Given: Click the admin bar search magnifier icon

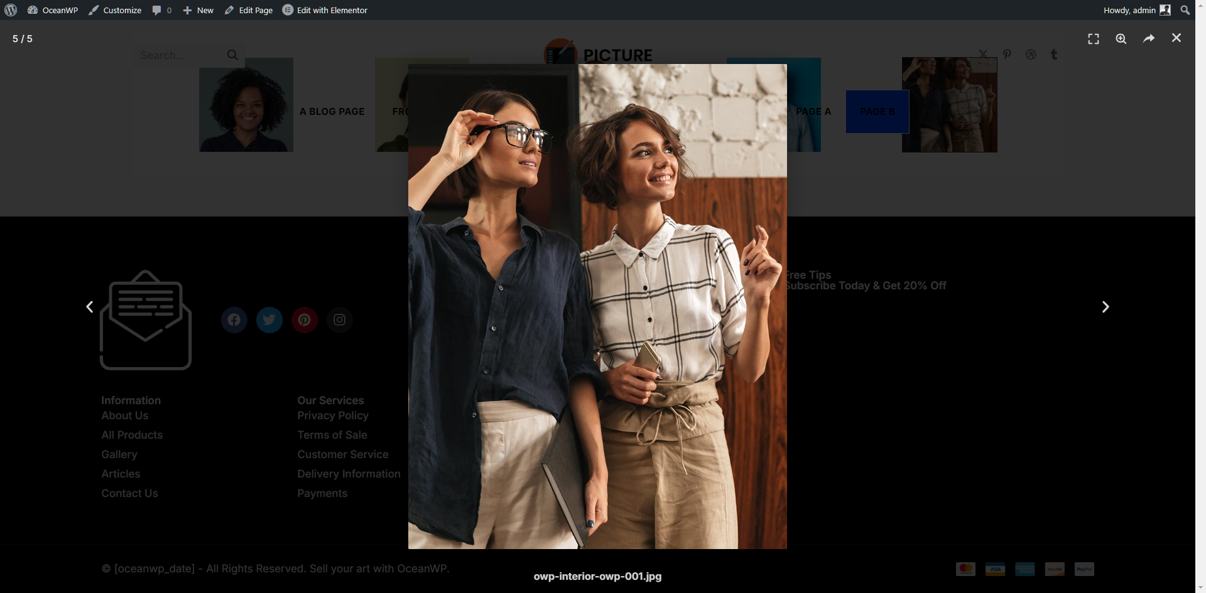Looking at the screenshot, I should pos(1185,10).
